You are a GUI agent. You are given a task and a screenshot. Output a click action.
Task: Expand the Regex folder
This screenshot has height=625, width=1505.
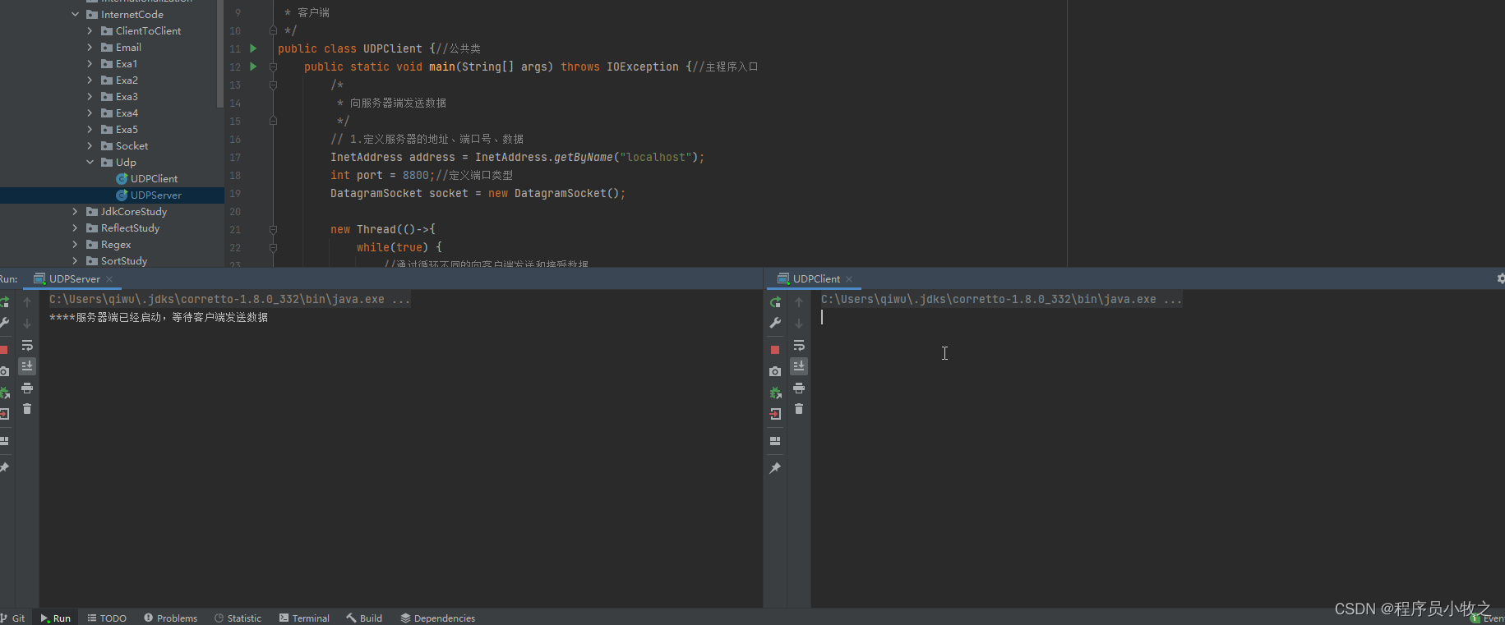click(75, 244)
